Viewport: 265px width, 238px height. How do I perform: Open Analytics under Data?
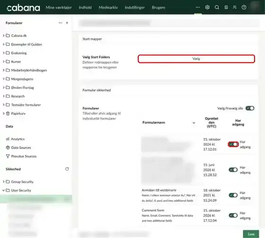[x=18, y=139]
